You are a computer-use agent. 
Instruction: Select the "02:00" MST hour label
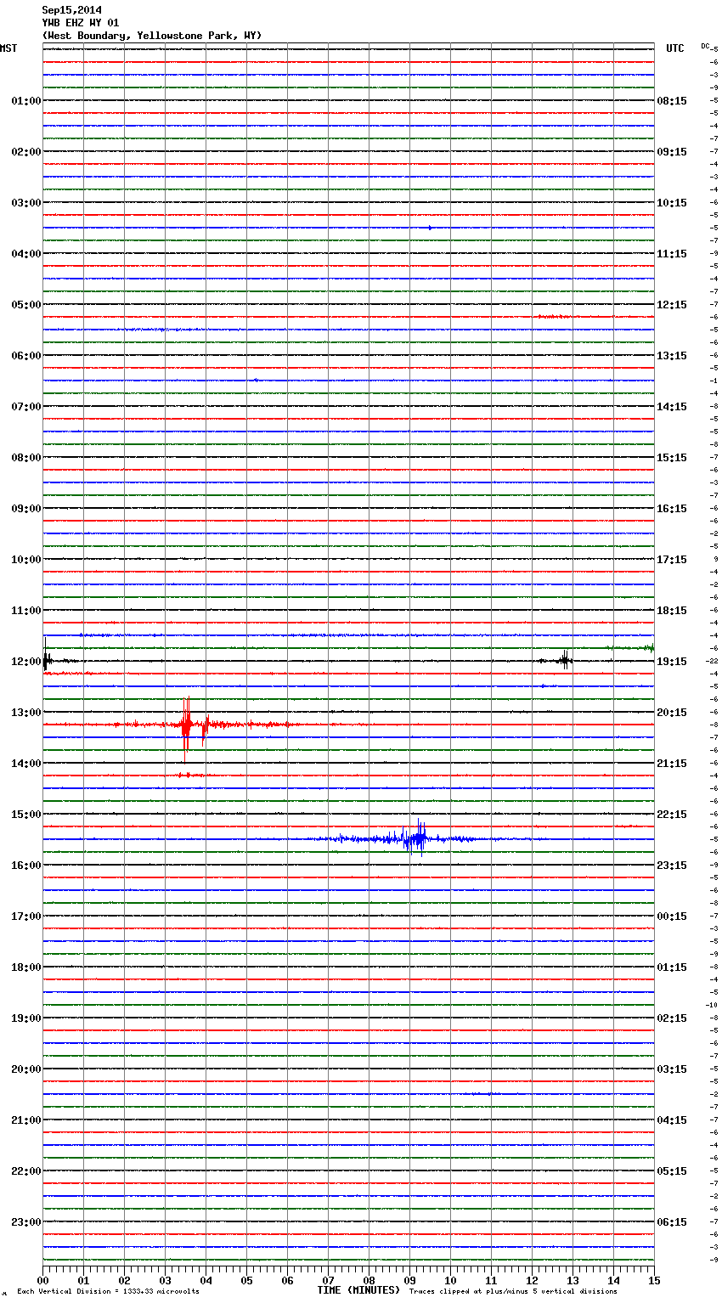click(x=25, y=152)
